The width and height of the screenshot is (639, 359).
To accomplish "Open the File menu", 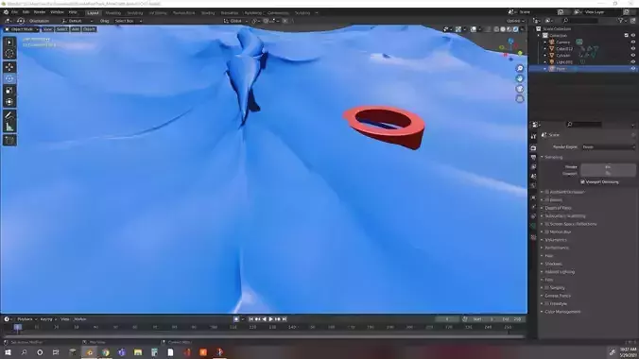I will (x=15, y=12).
